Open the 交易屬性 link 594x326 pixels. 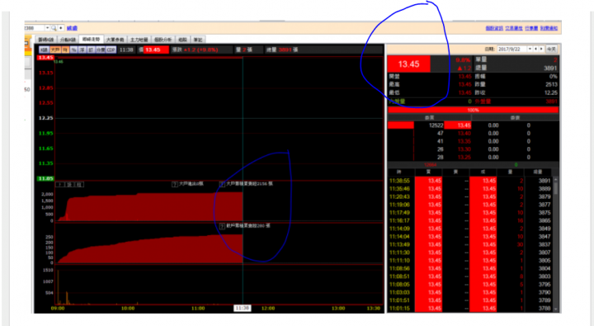coord(514,28)
